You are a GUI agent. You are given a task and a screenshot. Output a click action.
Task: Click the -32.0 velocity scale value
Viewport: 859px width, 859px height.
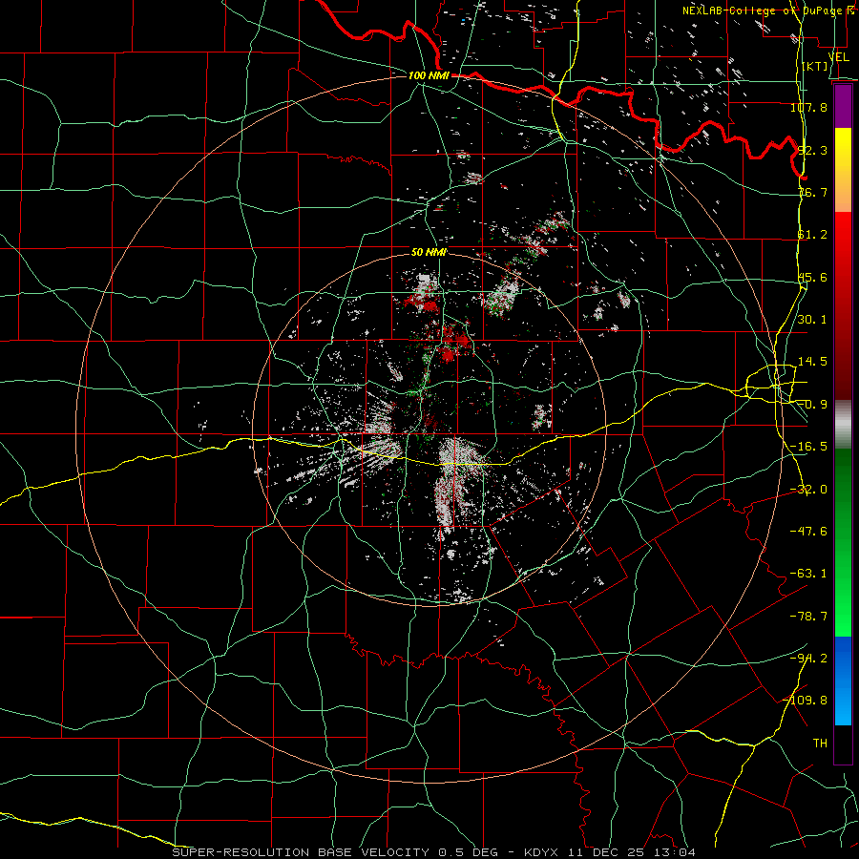[808, 490]
